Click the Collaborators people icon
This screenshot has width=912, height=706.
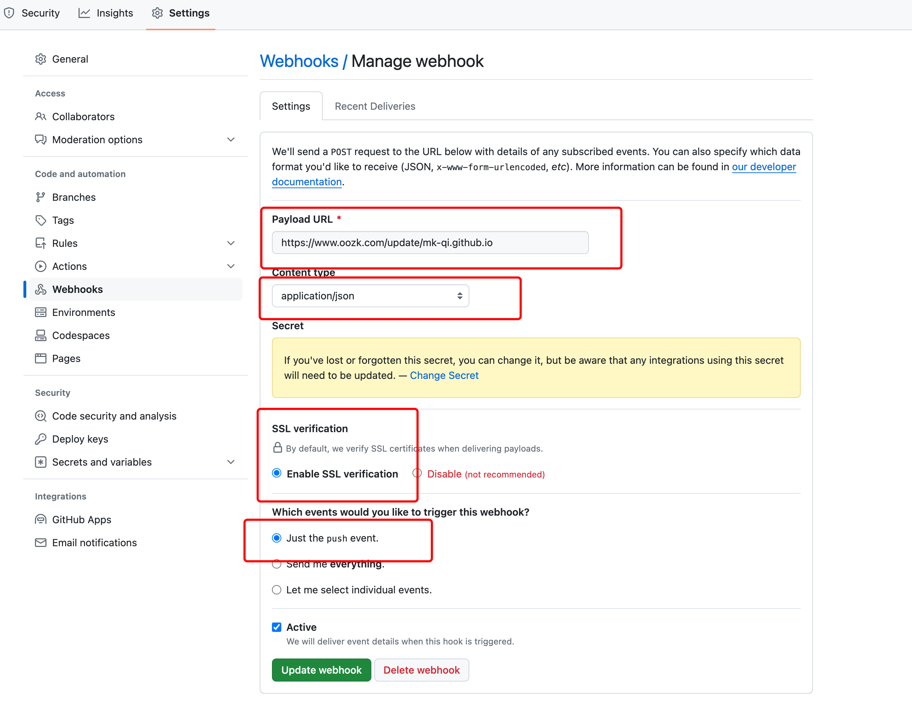[40, 117]
